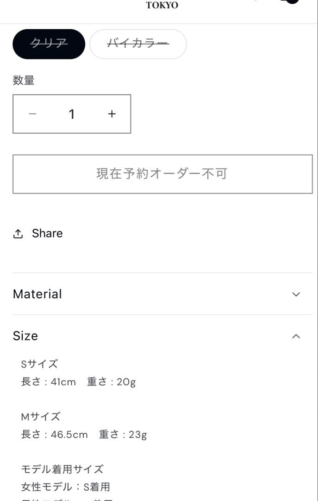
Task: Click the Material accordion heading
Action: point(37,294)
